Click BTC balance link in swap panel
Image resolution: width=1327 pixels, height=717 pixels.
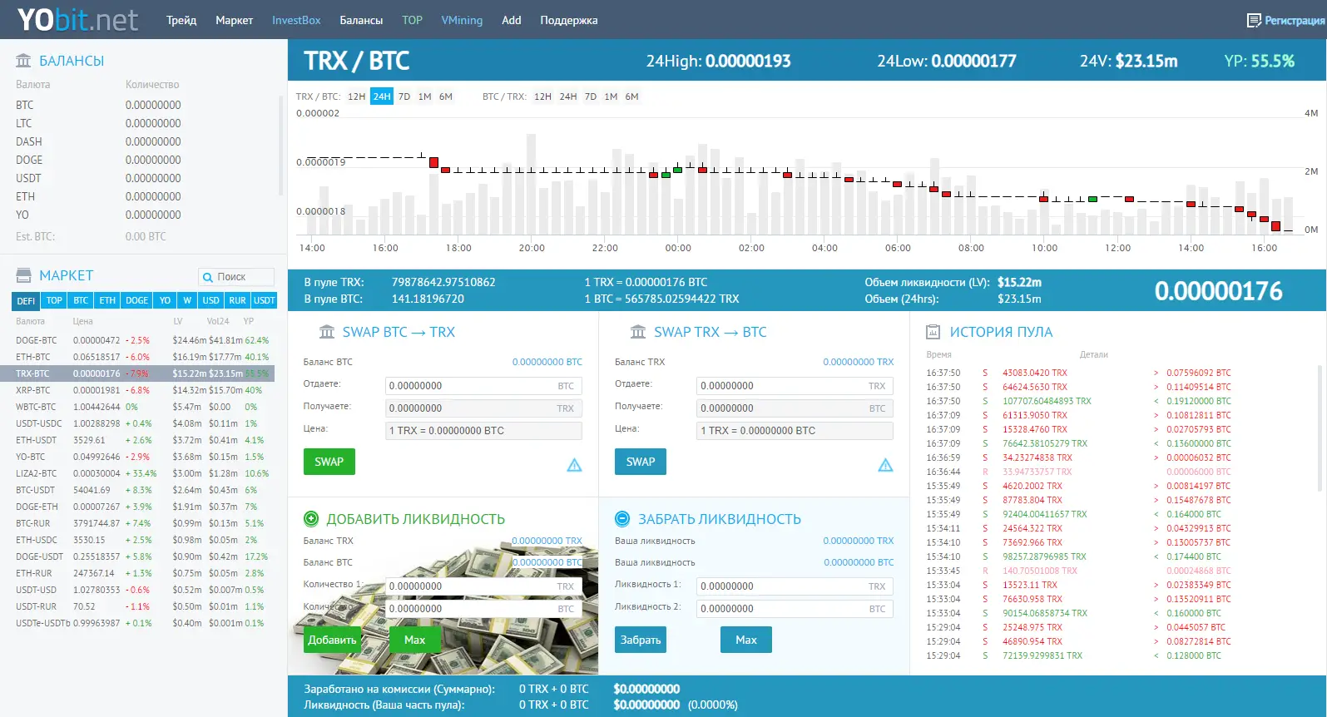pos(547,362)
